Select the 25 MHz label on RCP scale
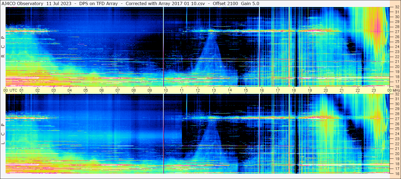This screenshot has width=401, height=179. [397, 42]
